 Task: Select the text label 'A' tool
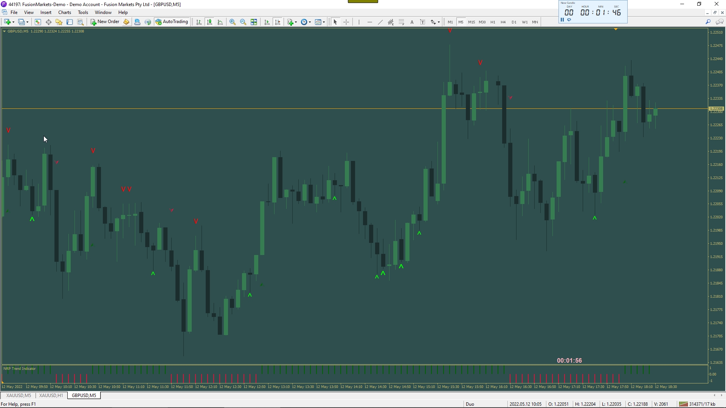(412, 22)
